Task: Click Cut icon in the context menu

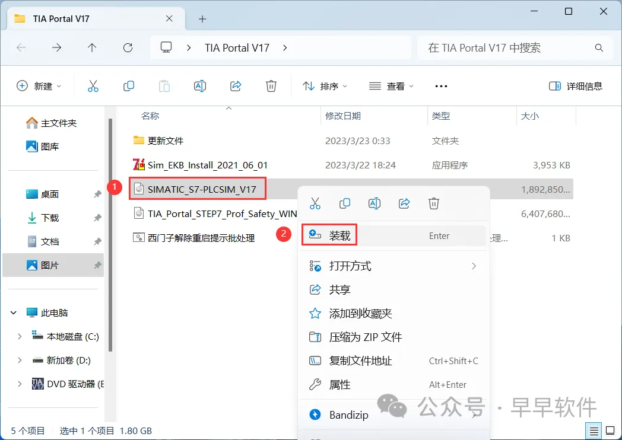Action: click(315, 204)
